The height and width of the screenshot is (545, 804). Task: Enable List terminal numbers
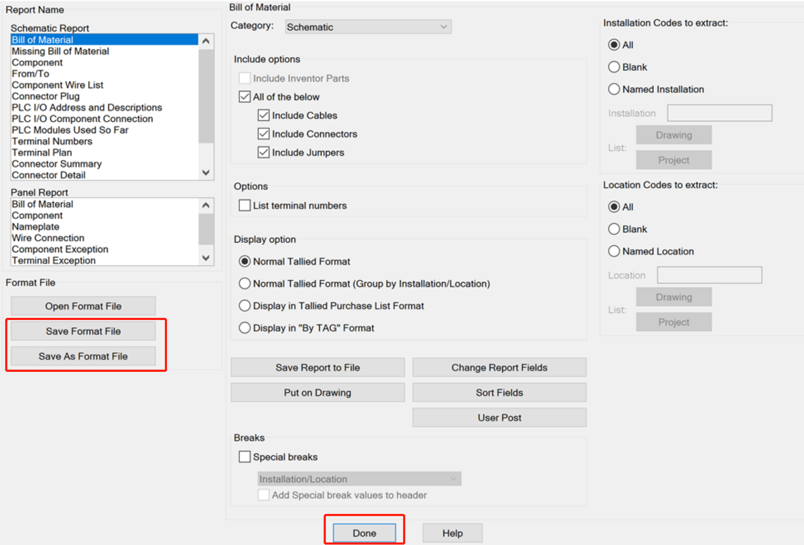coord(245,205)
